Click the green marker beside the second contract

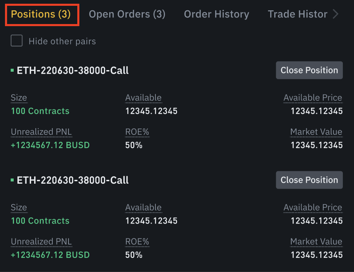pyautogui.click(x=12, y=180)
